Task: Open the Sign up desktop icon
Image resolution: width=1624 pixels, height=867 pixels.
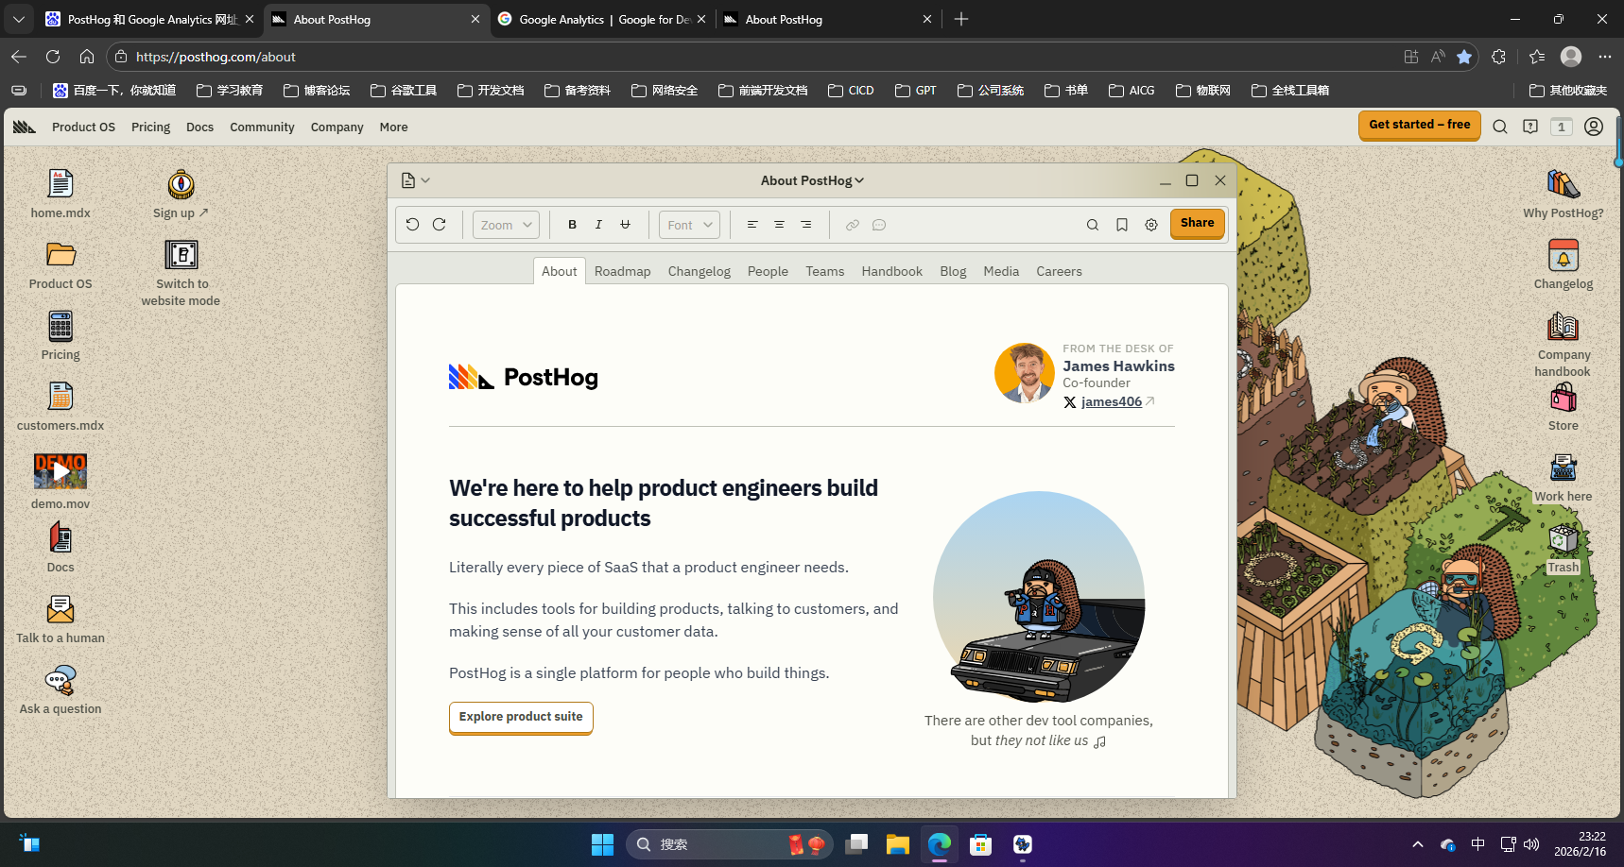Action: [181, 194]
